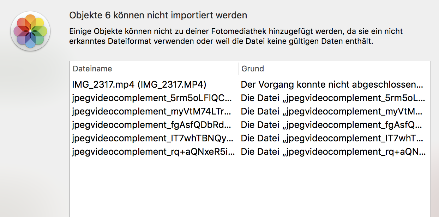Click description line starting 'erkanntes Dateiformat verwenden'
Viewport: 439px width, 217px height.
pos(221,41)
